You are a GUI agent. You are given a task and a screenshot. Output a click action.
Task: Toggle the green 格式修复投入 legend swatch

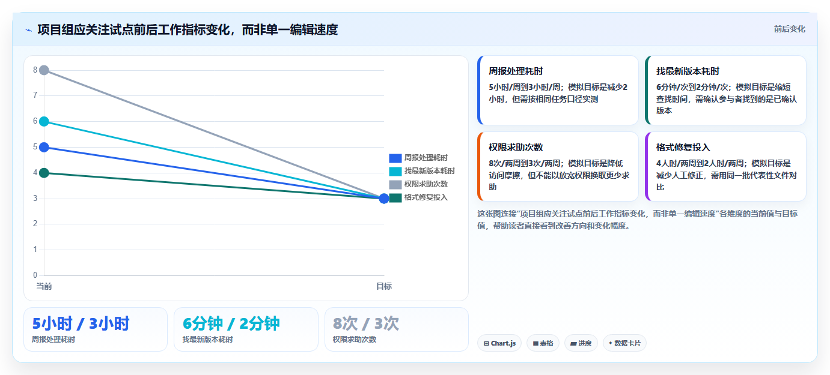395,197
